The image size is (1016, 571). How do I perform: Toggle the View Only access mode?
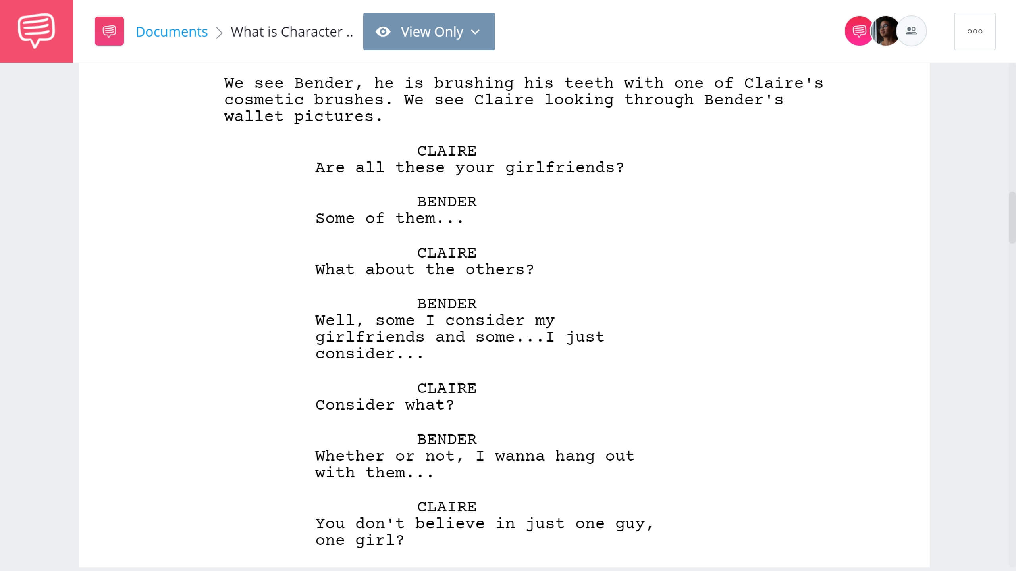pyautogui.click(x=429, y=31)
